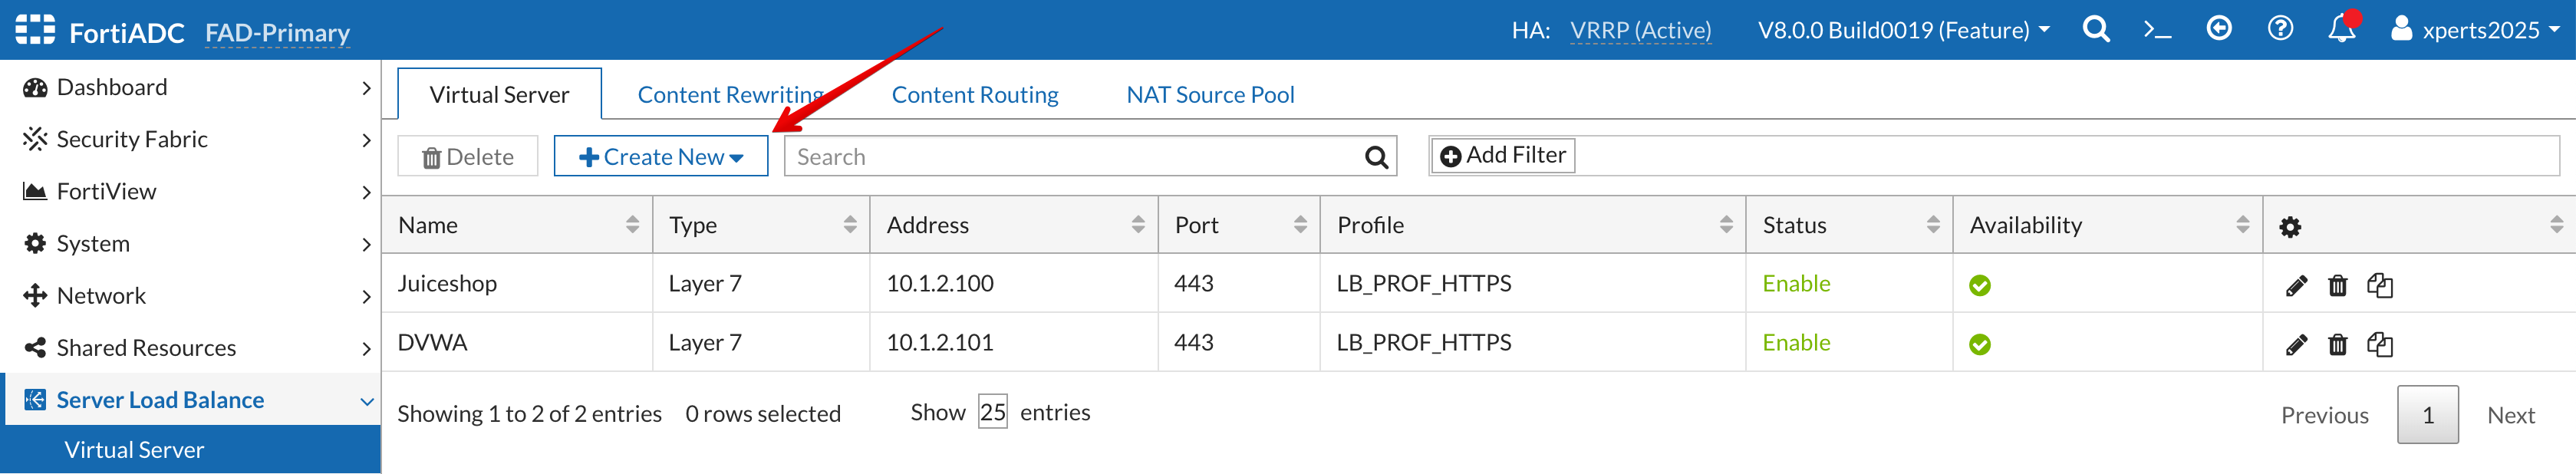Image resolution: width=2576 pixels, height=474 pixels.
Task: Click the FortiADC logo icon
Action: point(35,30)
